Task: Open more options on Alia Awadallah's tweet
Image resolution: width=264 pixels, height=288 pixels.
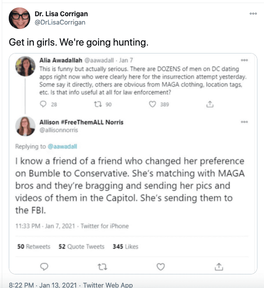Action: tap(244, 60)
